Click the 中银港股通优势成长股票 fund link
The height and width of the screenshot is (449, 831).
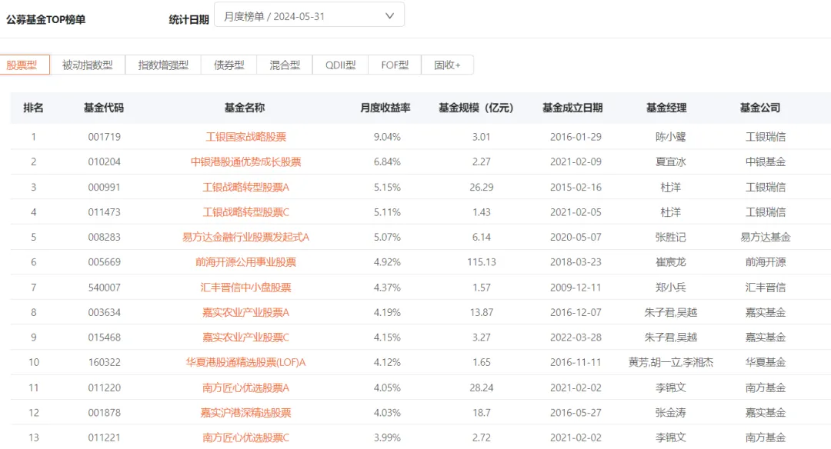248,161
